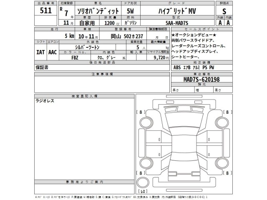
Task: Click the セールスポイント header
Action: coord(202,29)
